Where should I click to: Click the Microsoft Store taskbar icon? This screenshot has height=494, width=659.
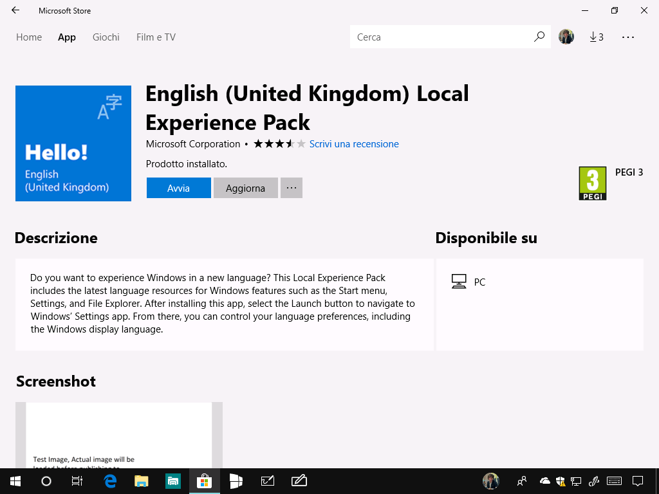(x=204, y=481)
